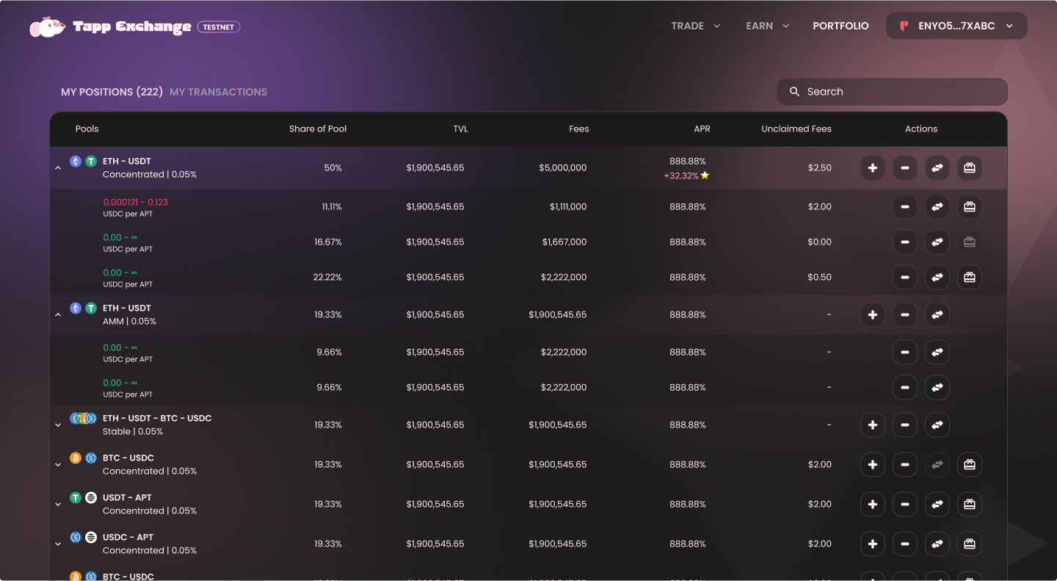
Task: Claim unclaimed fees for USDT-APT pool
Action: pyautogui.click(x=969, y=505)
